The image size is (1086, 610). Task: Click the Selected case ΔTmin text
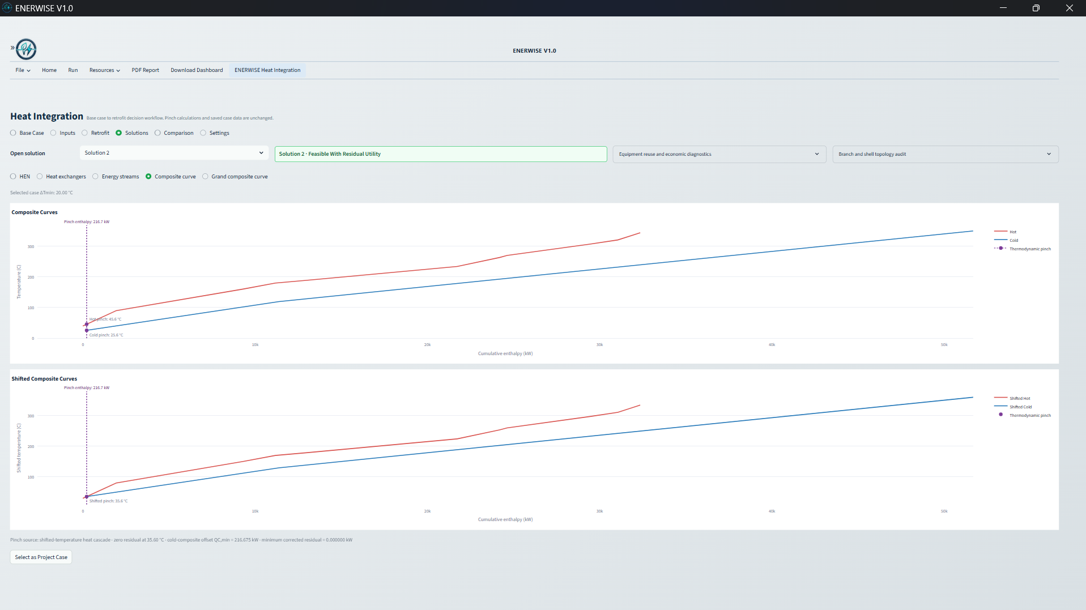tap(41, 193)
